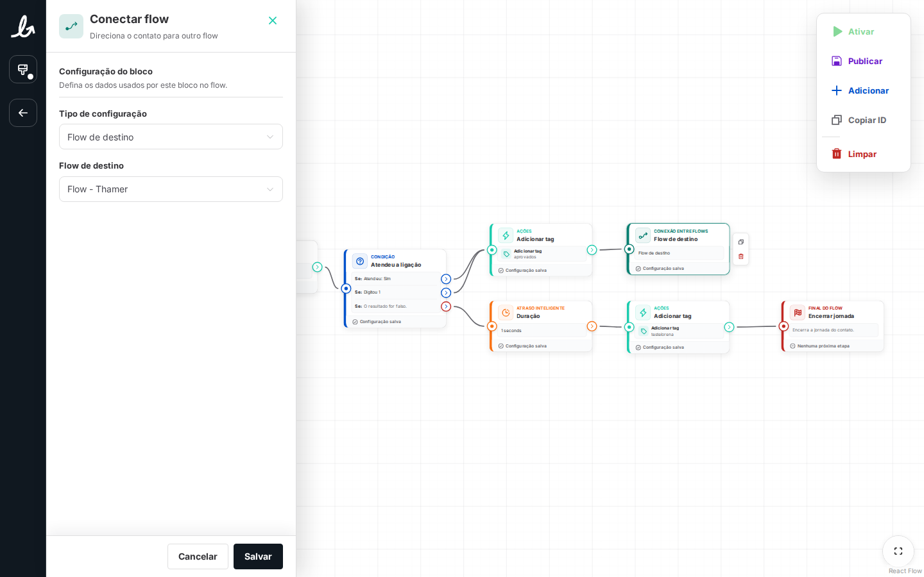Select Limpar in the menu
Screen dimensions: 924x577
point(864,154)
